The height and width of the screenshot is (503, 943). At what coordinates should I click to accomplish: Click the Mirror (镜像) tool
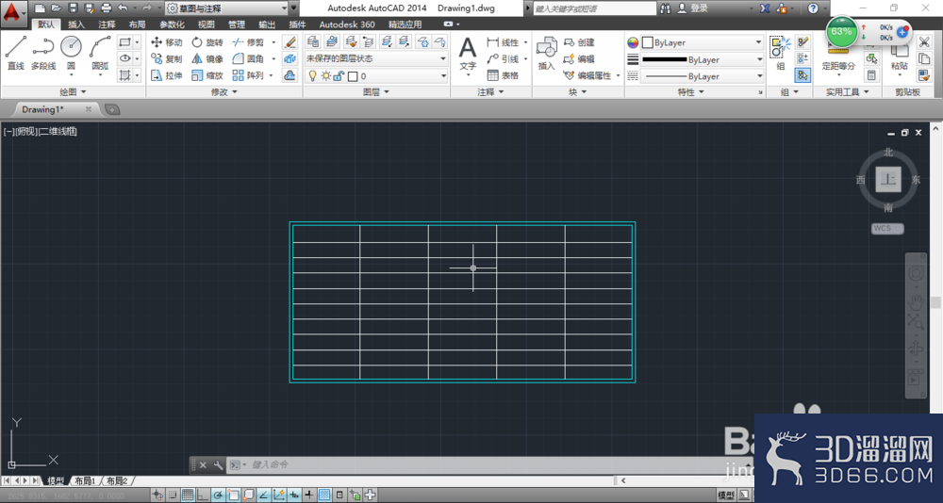click(207, 59)
